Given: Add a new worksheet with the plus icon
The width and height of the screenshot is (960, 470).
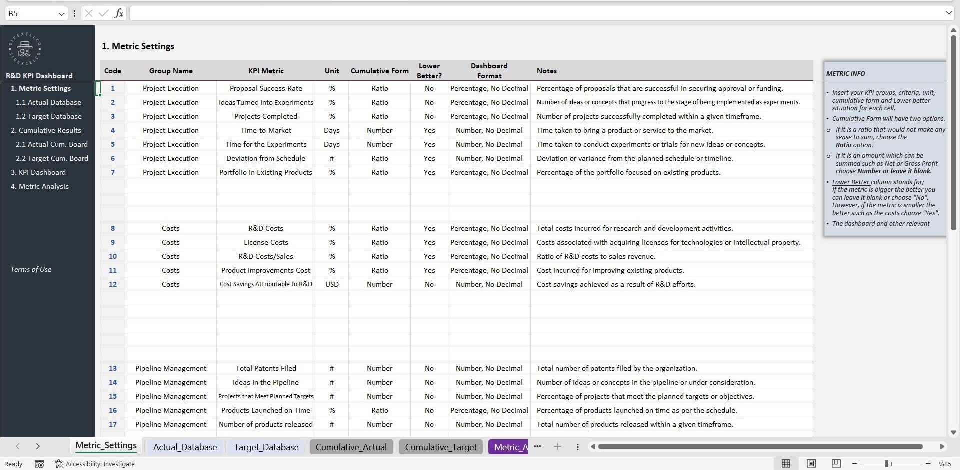Looking at the screenshot, I should [x=558, y=447].
